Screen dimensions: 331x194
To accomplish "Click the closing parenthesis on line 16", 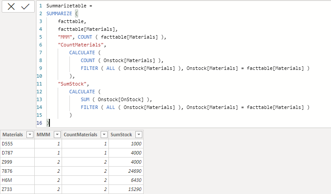I will [x=48, y=123].
